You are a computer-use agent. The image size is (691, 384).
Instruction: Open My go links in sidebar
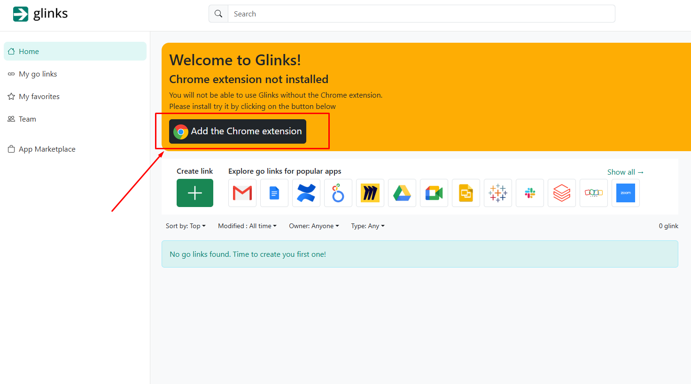(75, 74)
